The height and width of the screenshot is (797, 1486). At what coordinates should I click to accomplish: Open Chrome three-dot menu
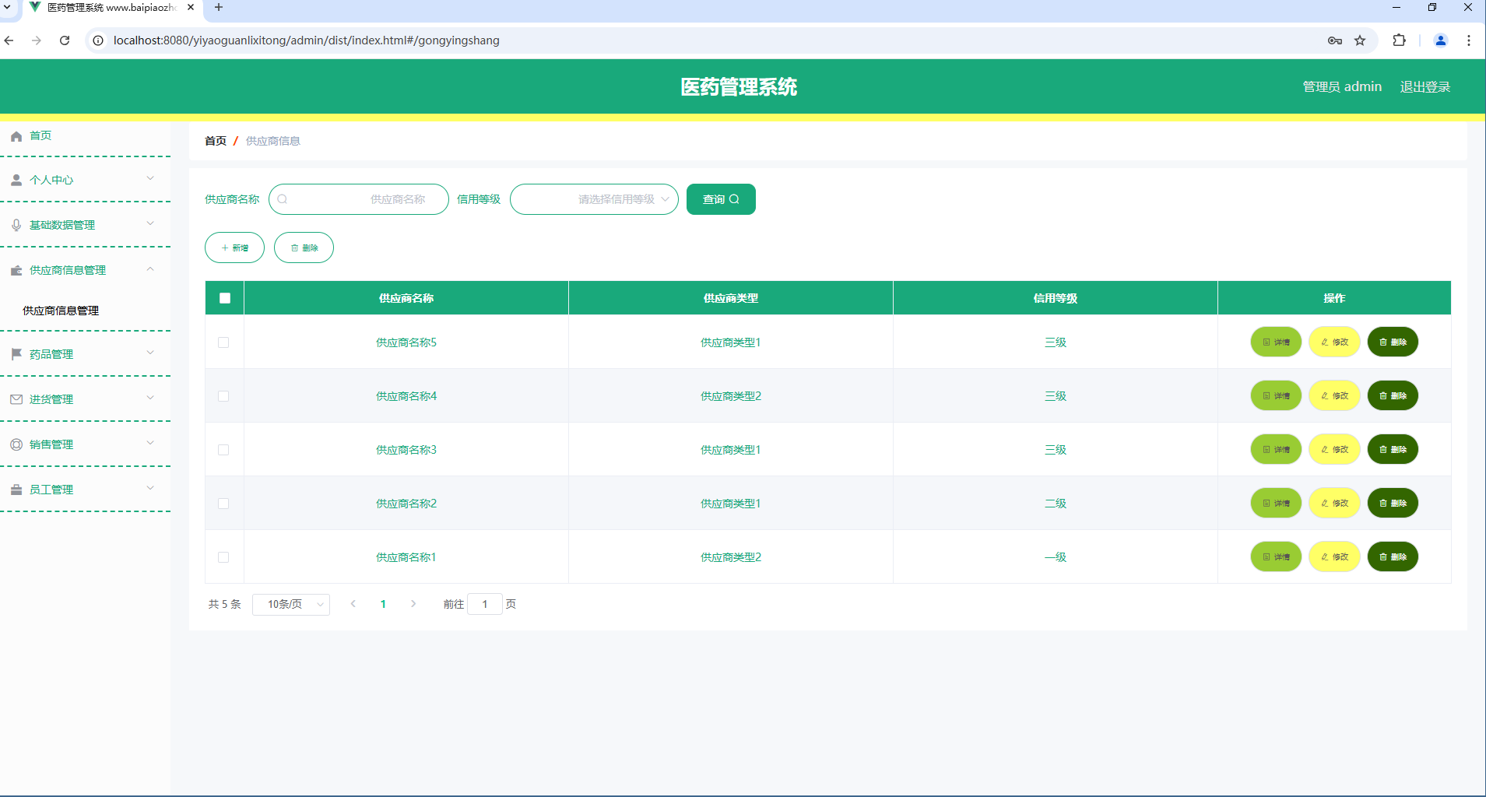[x=1469, y=40]
